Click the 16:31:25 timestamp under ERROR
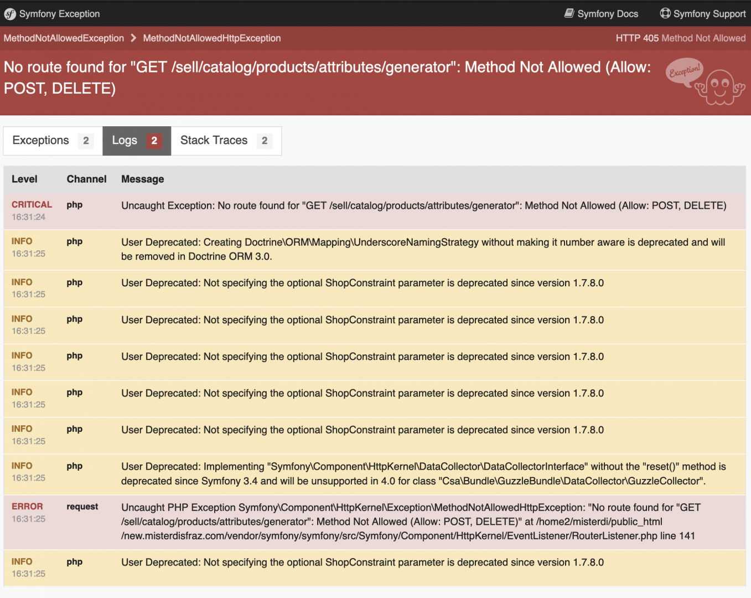The image size is (751, 598). 28,519
